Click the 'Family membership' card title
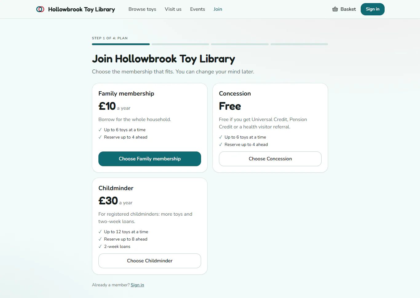420x298 pixels. tap(126, 93)
